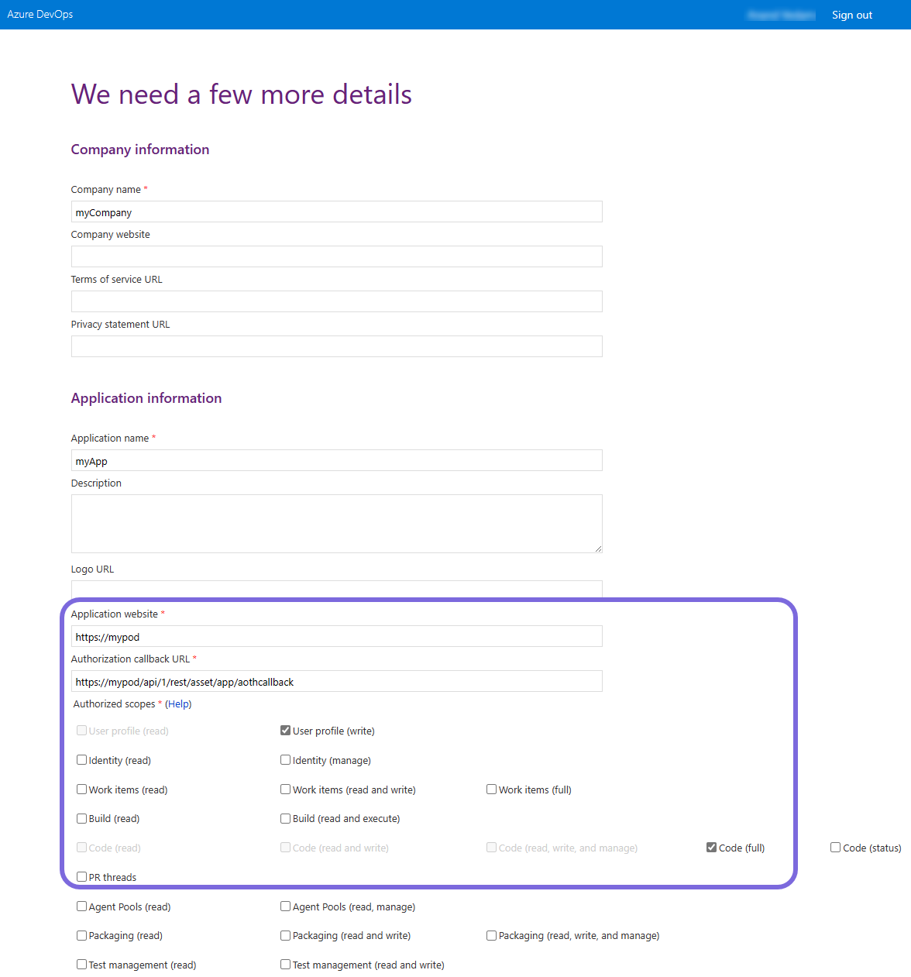The height and width of the screenshot is (977, 911).
Task: Uncheck the Code (full) scope
Action: point(711,847)
